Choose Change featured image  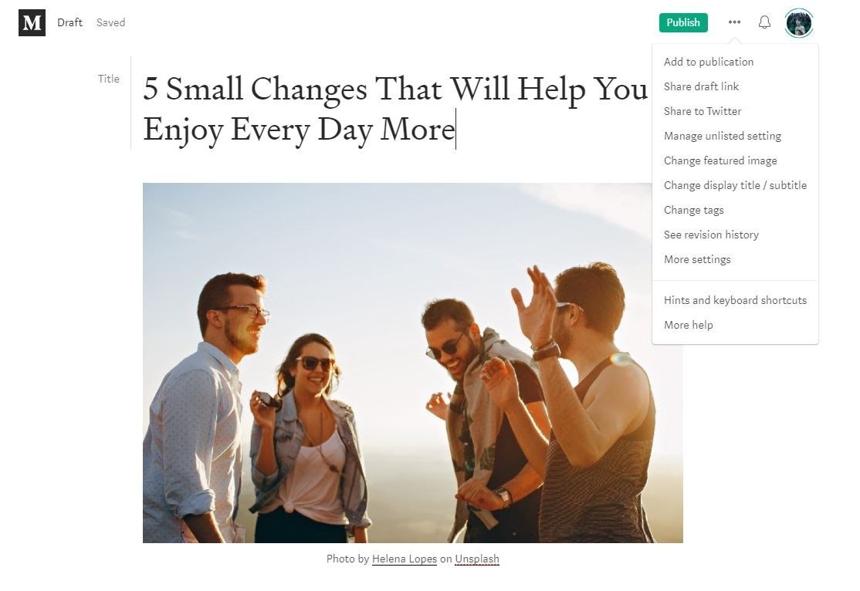[x=720, y=160]
